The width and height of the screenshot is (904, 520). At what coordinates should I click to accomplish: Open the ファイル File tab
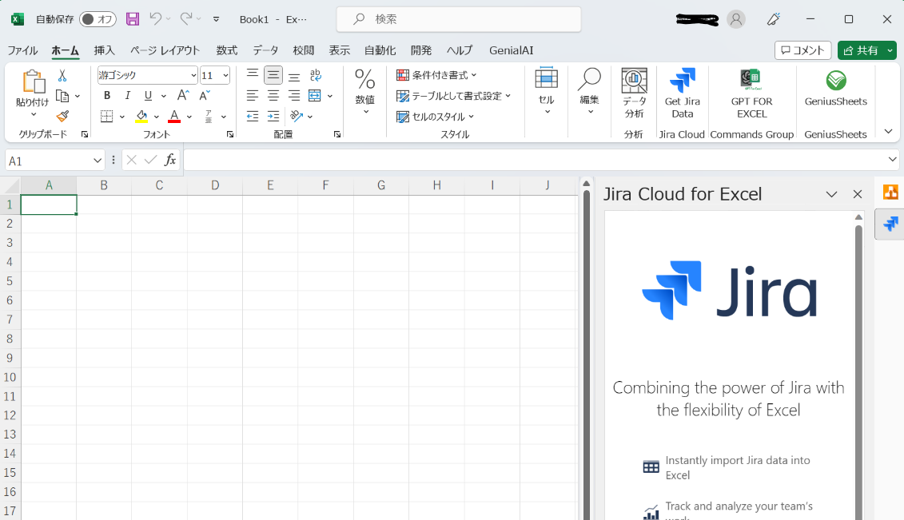pyautogui.click(x=22, y=50)
